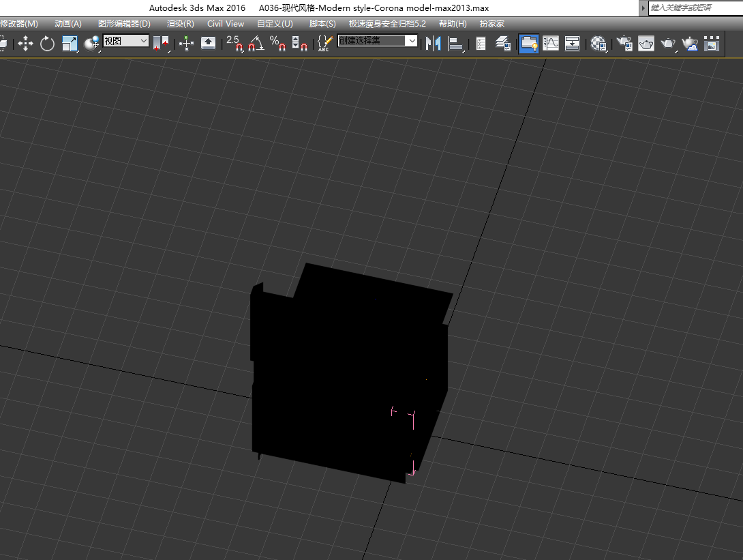Open the 动画(A) menu
Image resolution: width=743 pixels, height=560 pixels.
coord(67,23)
